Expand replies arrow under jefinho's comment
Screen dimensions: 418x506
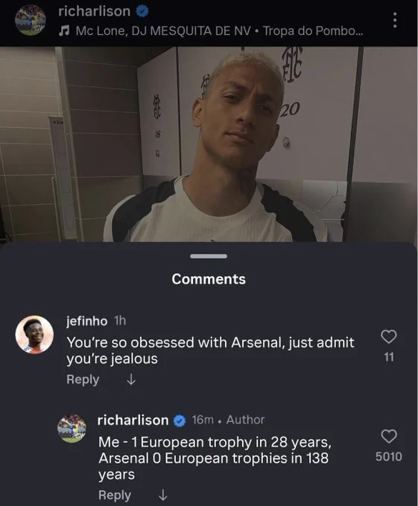pyautogui.click(x=131, y=379)
